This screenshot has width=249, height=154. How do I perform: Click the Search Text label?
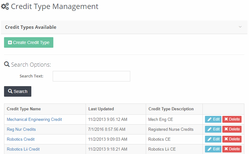(31, 76)
